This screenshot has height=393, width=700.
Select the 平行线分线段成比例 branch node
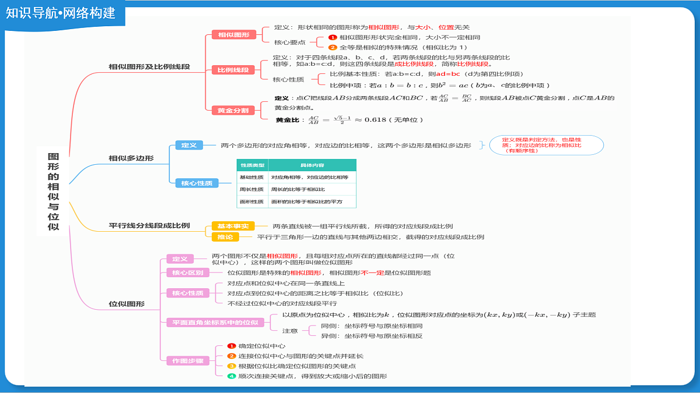[x=149, y=225]
